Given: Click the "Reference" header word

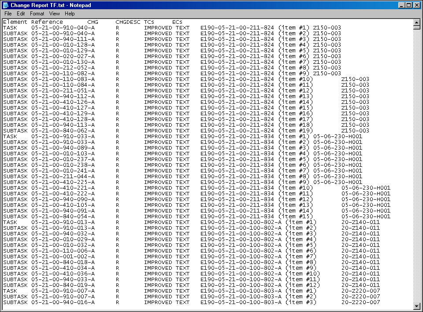Looking at the screenshot, I should coord(47,22).
